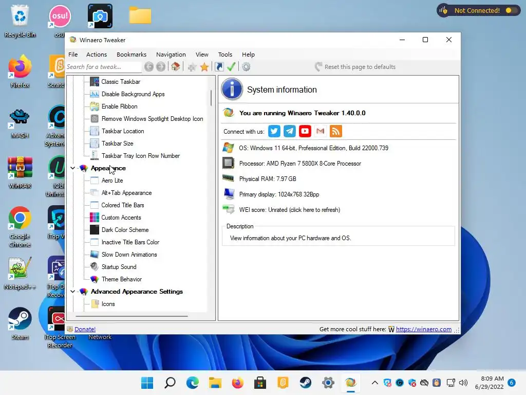
Task: Click the tree panel vertical scrollbar
Action: pyautogui.click(x=211, y=98)
